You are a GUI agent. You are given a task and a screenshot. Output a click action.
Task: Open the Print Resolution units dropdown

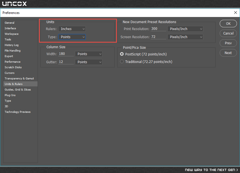point(185,29)
